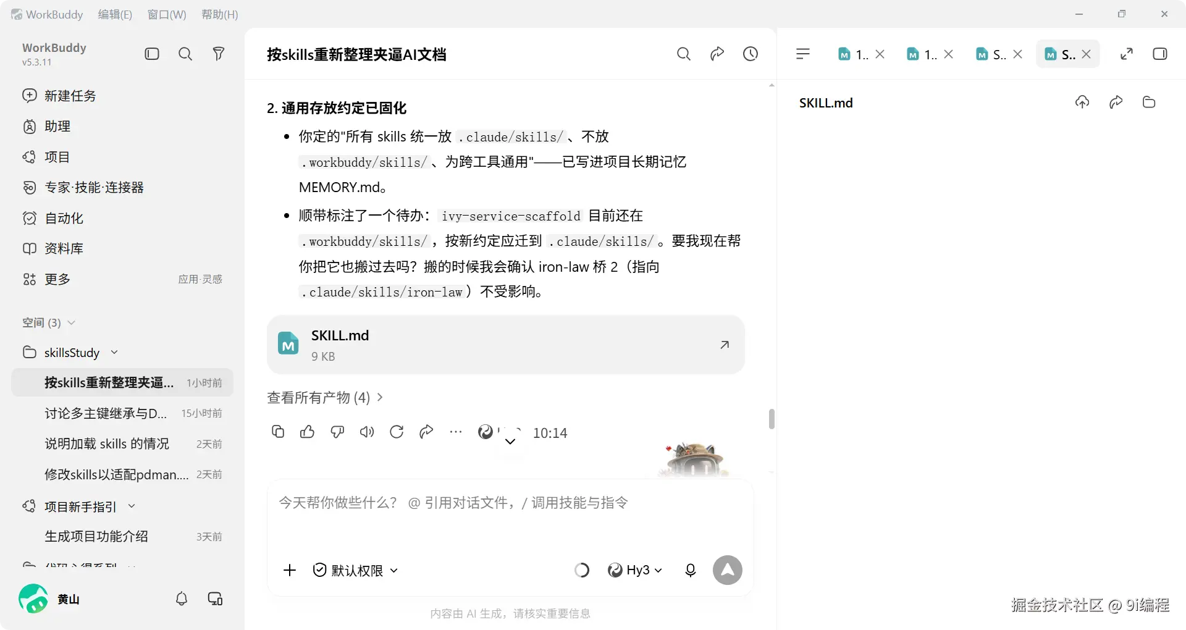The image size is (1186, 630).
Task: Open WorkBuddy application menu
Action: [47, 14]
